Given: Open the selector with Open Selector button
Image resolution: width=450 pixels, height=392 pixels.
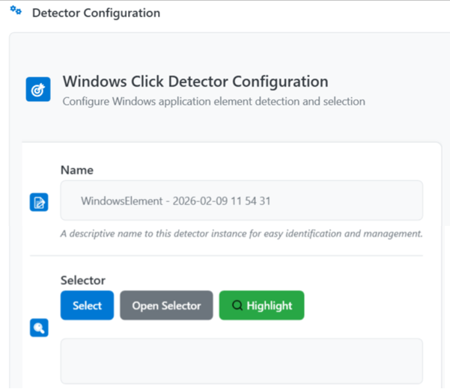Looking at the screenshot, I should click(x=166, y=305).
